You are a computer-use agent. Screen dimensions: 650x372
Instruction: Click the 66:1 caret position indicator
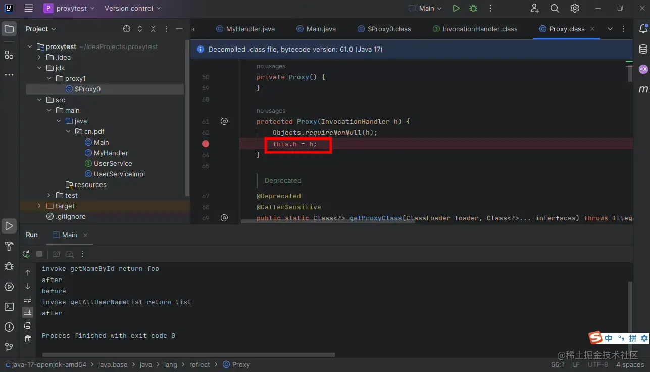(558, 364)
